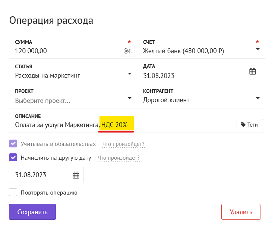Select Желтый банк account value
The width and height of the screenshot is (275, 225).
(x=183, y=51)
